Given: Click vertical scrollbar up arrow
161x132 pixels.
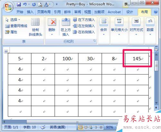Looking at the screenshot, I should (x=156, y=55).
